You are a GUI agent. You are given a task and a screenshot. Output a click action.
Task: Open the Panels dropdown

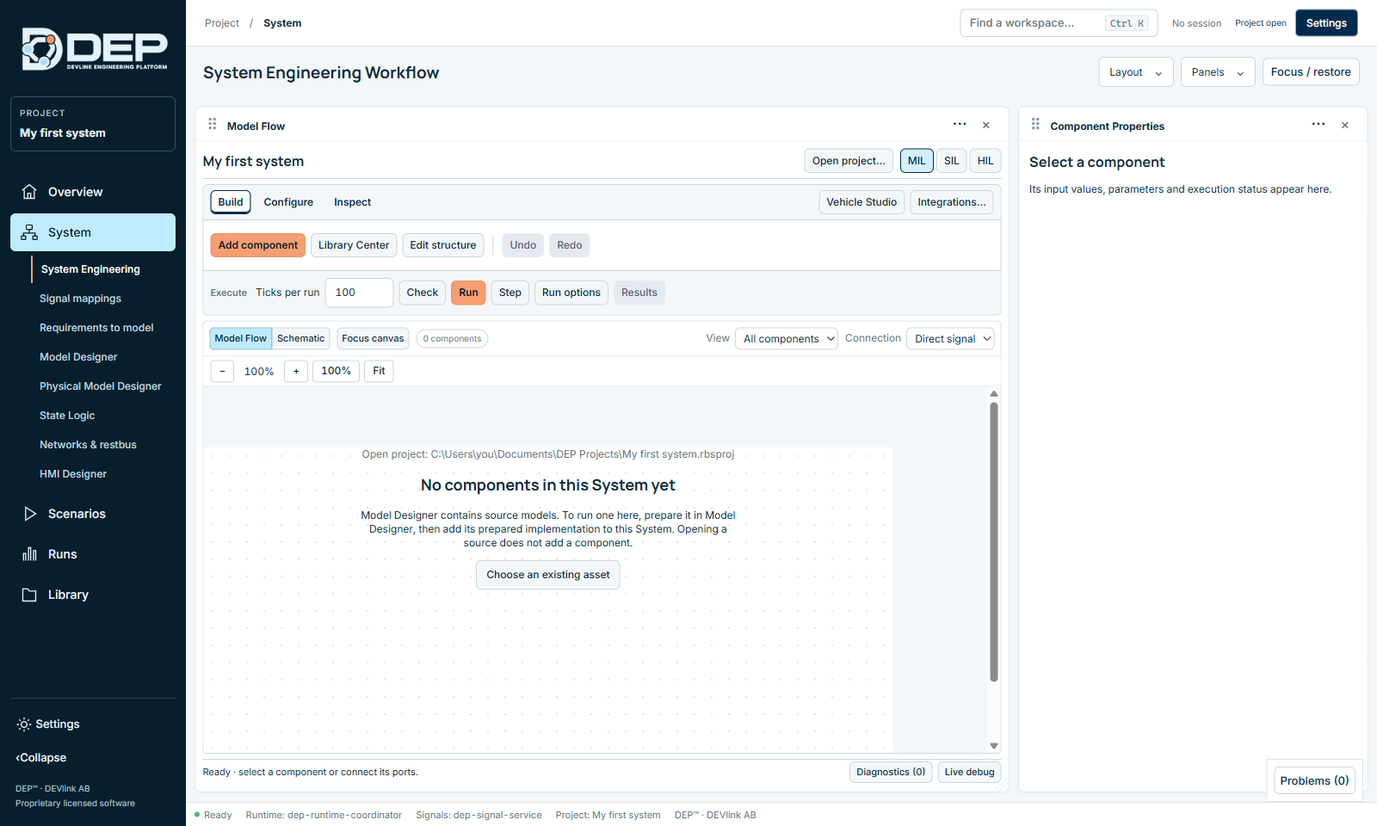pos(1218,72)
